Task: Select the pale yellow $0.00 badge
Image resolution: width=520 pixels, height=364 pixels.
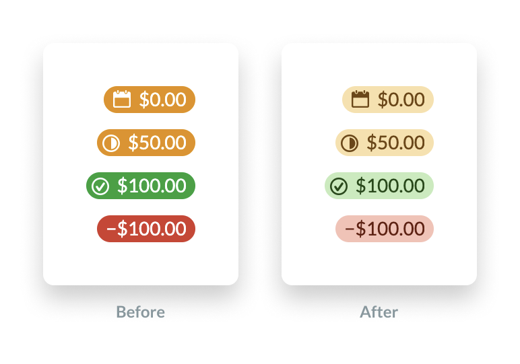Action: [x=388, y=100]
